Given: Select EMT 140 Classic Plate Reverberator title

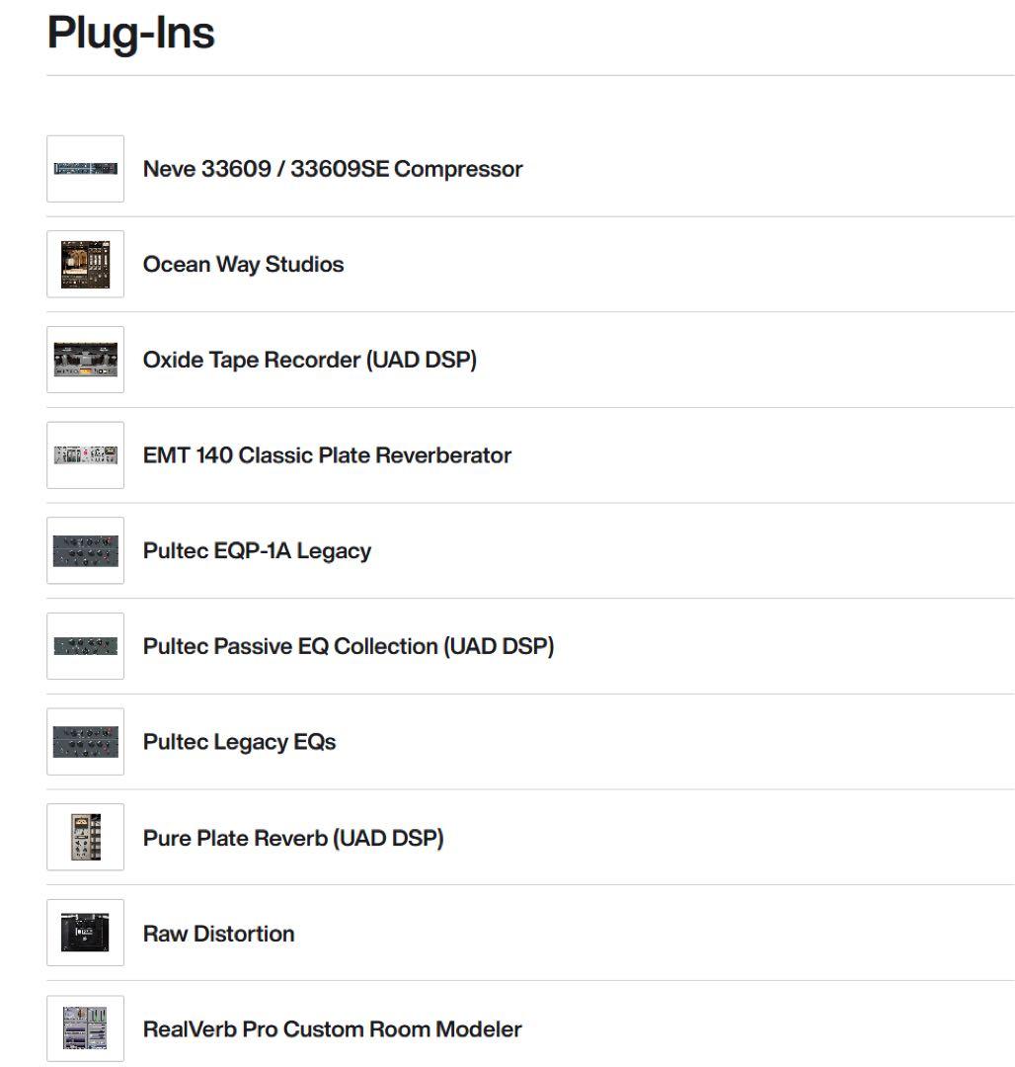Looking at the screenshot, I should tap(327, 455).
